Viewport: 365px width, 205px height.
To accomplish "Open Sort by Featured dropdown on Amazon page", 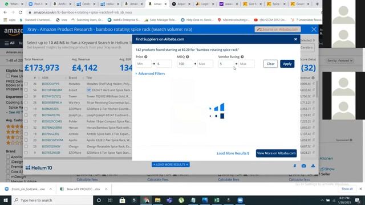I will (x=340, y=61).
